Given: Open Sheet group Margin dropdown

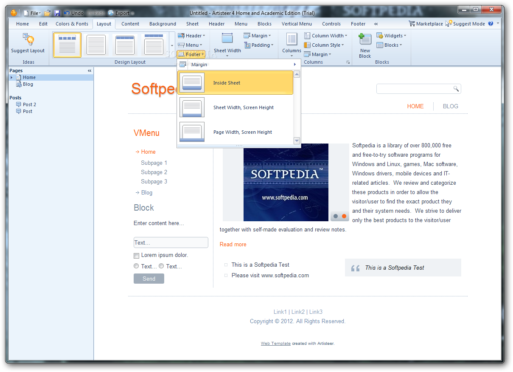Looking at the screenshot, I should [x=257, y=36].
